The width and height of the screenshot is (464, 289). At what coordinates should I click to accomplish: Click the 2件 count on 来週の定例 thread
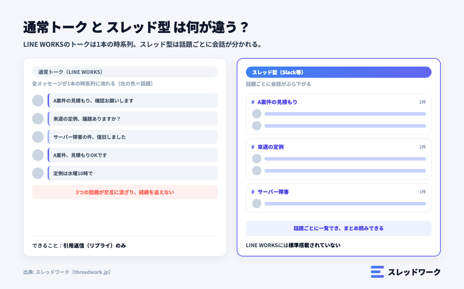(422, 147)
